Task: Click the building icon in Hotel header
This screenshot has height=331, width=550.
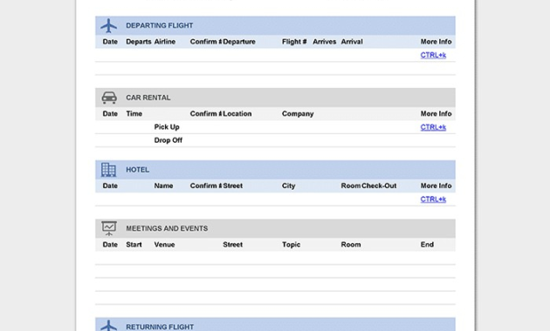Action: 108,170
